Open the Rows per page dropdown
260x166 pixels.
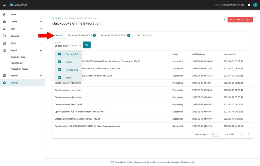215,134
